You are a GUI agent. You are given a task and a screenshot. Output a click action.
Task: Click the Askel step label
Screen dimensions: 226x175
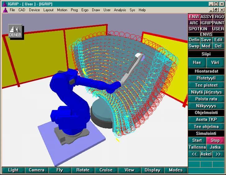coord(206,154)
